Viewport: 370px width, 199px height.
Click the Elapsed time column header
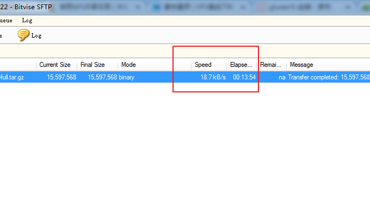(242, 65)
